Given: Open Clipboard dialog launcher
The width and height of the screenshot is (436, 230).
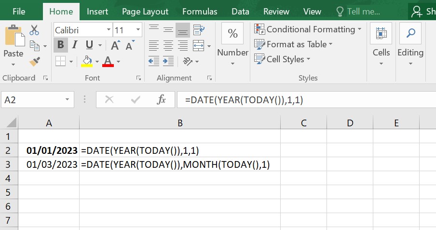Looking at the screenshot, I should tap(46, 78).
